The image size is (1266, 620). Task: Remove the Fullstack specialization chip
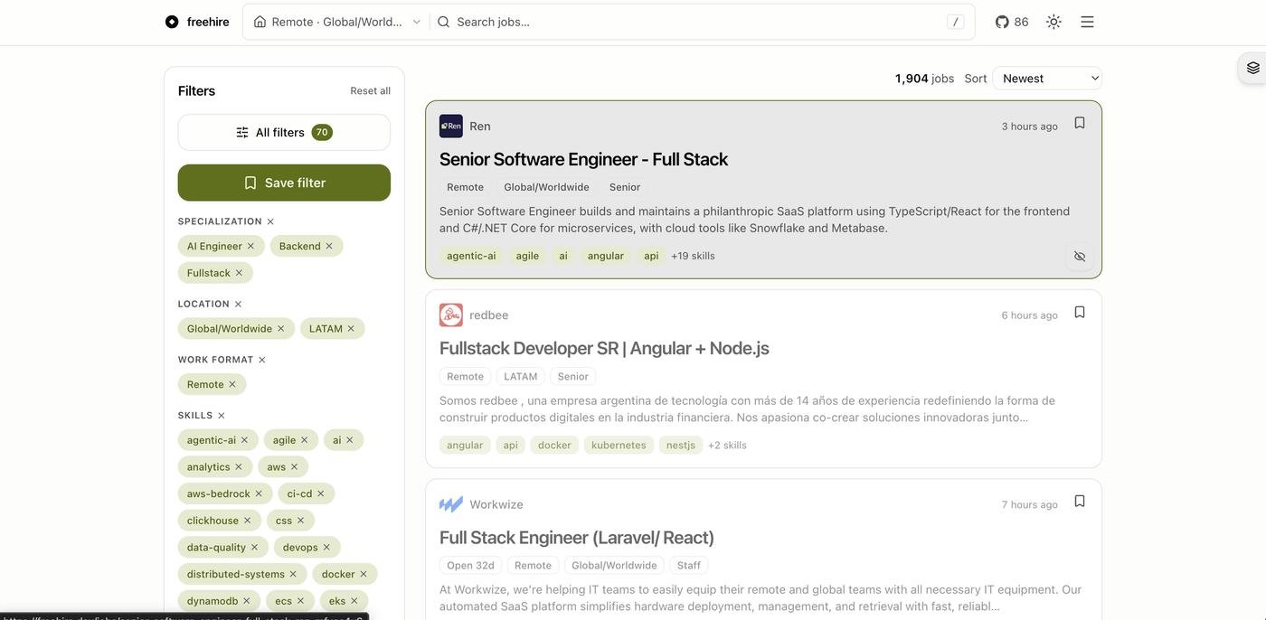239,273
